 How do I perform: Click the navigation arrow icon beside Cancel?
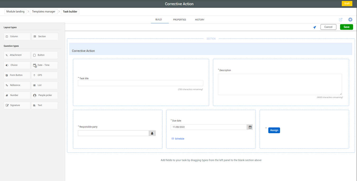click(314, 27)
